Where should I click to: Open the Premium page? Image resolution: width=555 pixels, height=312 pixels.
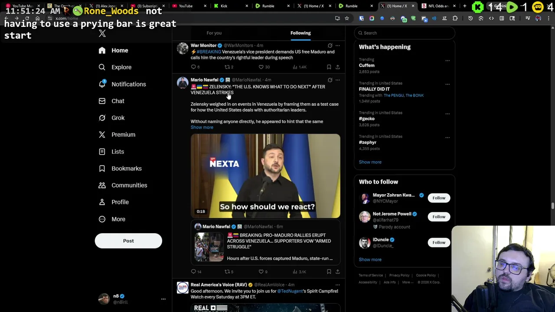pos(117,135)
